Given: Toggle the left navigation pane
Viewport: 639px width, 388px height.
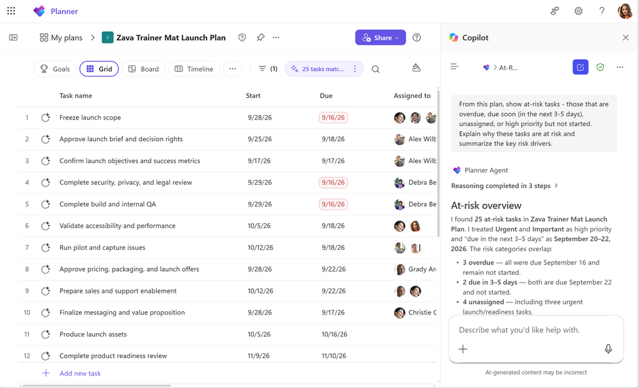Looking at the screenshot, I should click(13, 38).
